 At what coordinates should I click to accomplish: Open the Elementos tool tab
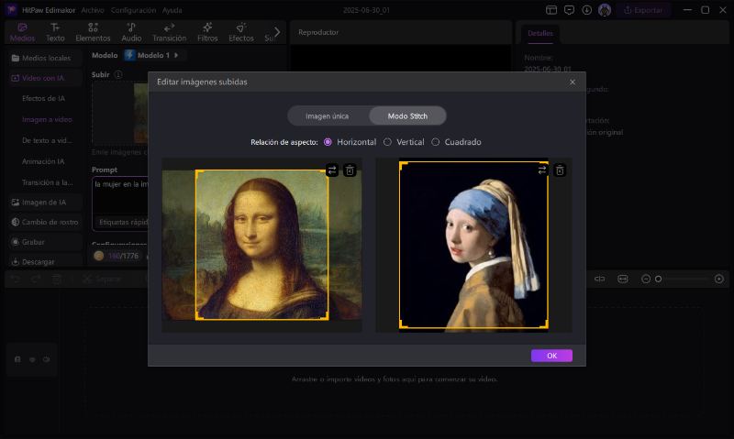[x=93, y=32]
